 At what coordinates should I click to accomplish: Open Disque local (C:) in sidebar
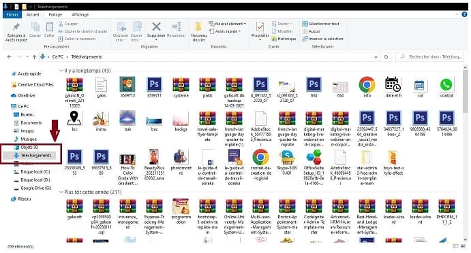(x=32, y=172)
